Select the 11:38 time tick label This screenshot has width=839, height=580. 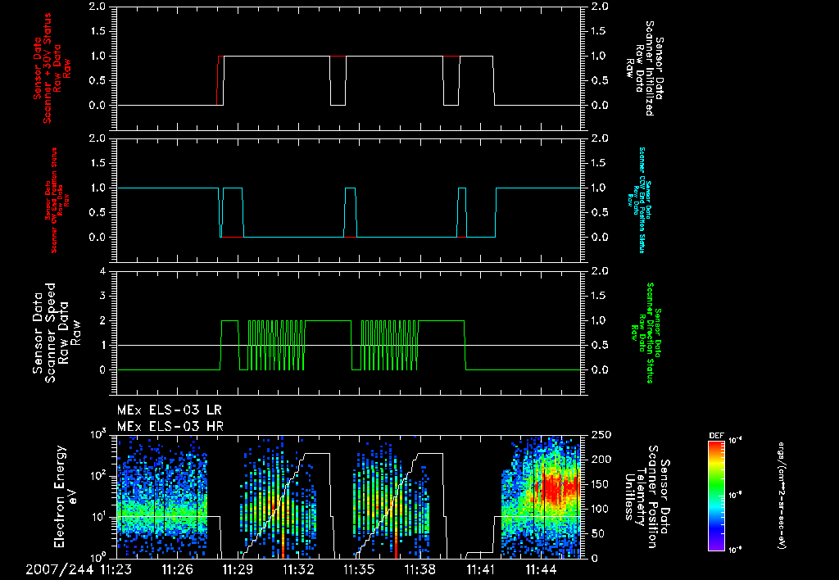click(420, 570)
